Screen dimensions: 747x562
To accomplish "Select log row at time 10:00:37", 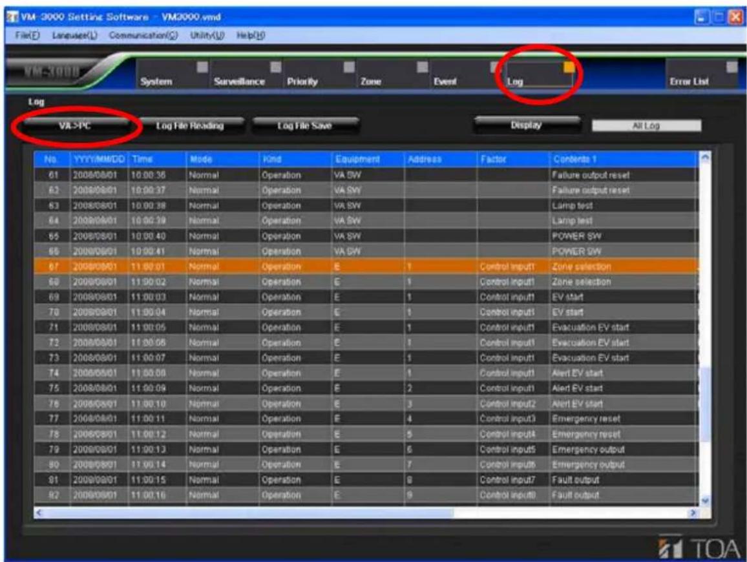I will [366, 191].
